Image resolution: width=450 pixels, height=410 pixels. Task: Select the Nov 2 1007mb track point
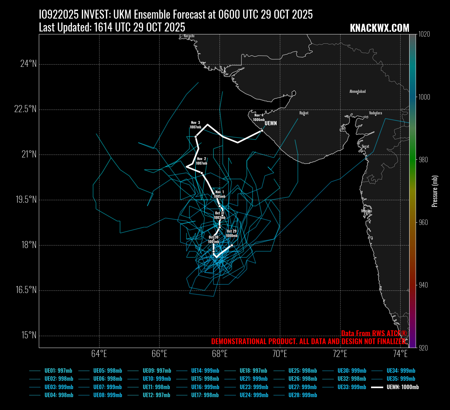click(x=202, y=173)
